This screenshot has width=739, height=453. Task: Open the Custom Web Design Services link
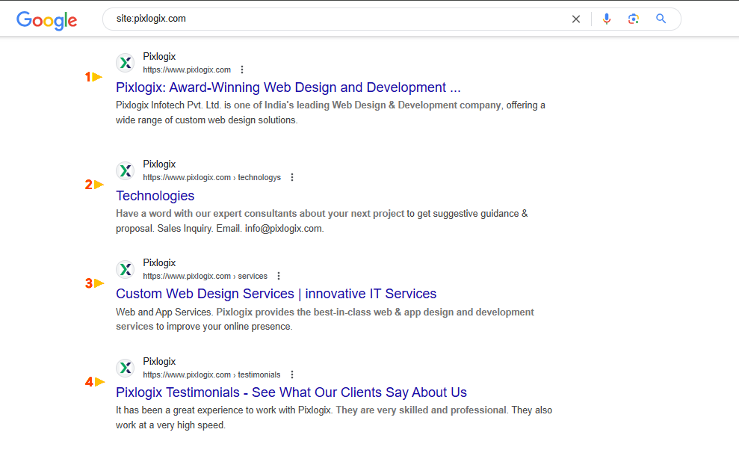[276, 293]
